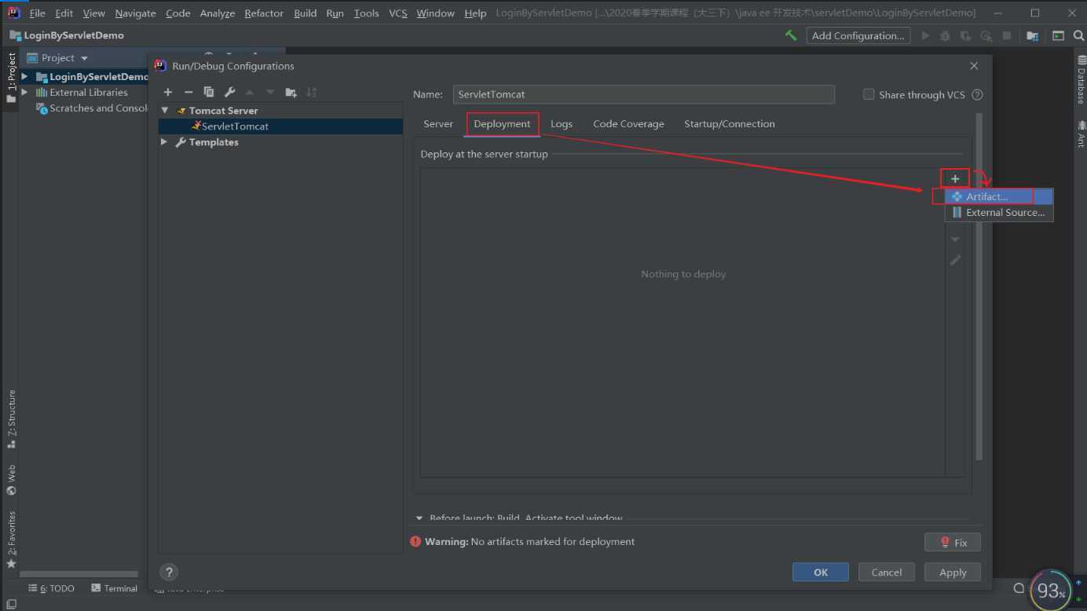1087x611 pixels.
Task: Click the OK button
Action: pyautogui.click(x=821, y=573)
